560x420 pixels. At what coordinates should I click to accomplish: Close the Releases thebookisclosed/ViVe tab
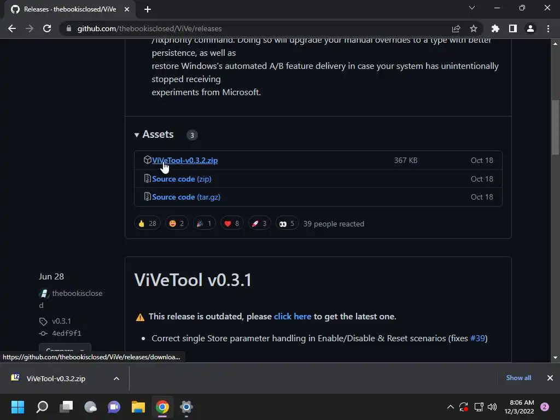pos(127,10)
